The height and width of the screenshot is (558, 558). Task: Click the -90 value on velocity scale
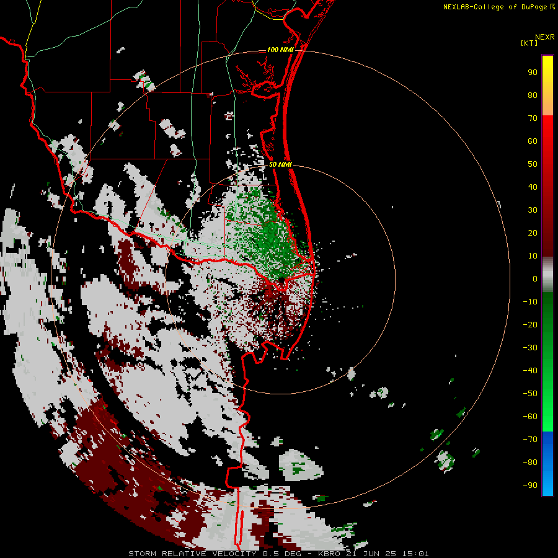tap(530, 485)
